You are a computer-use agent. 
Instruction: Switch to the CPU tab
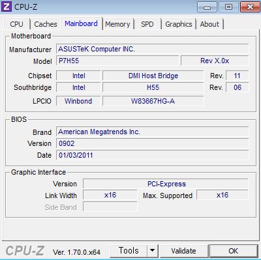click(16, 24)
